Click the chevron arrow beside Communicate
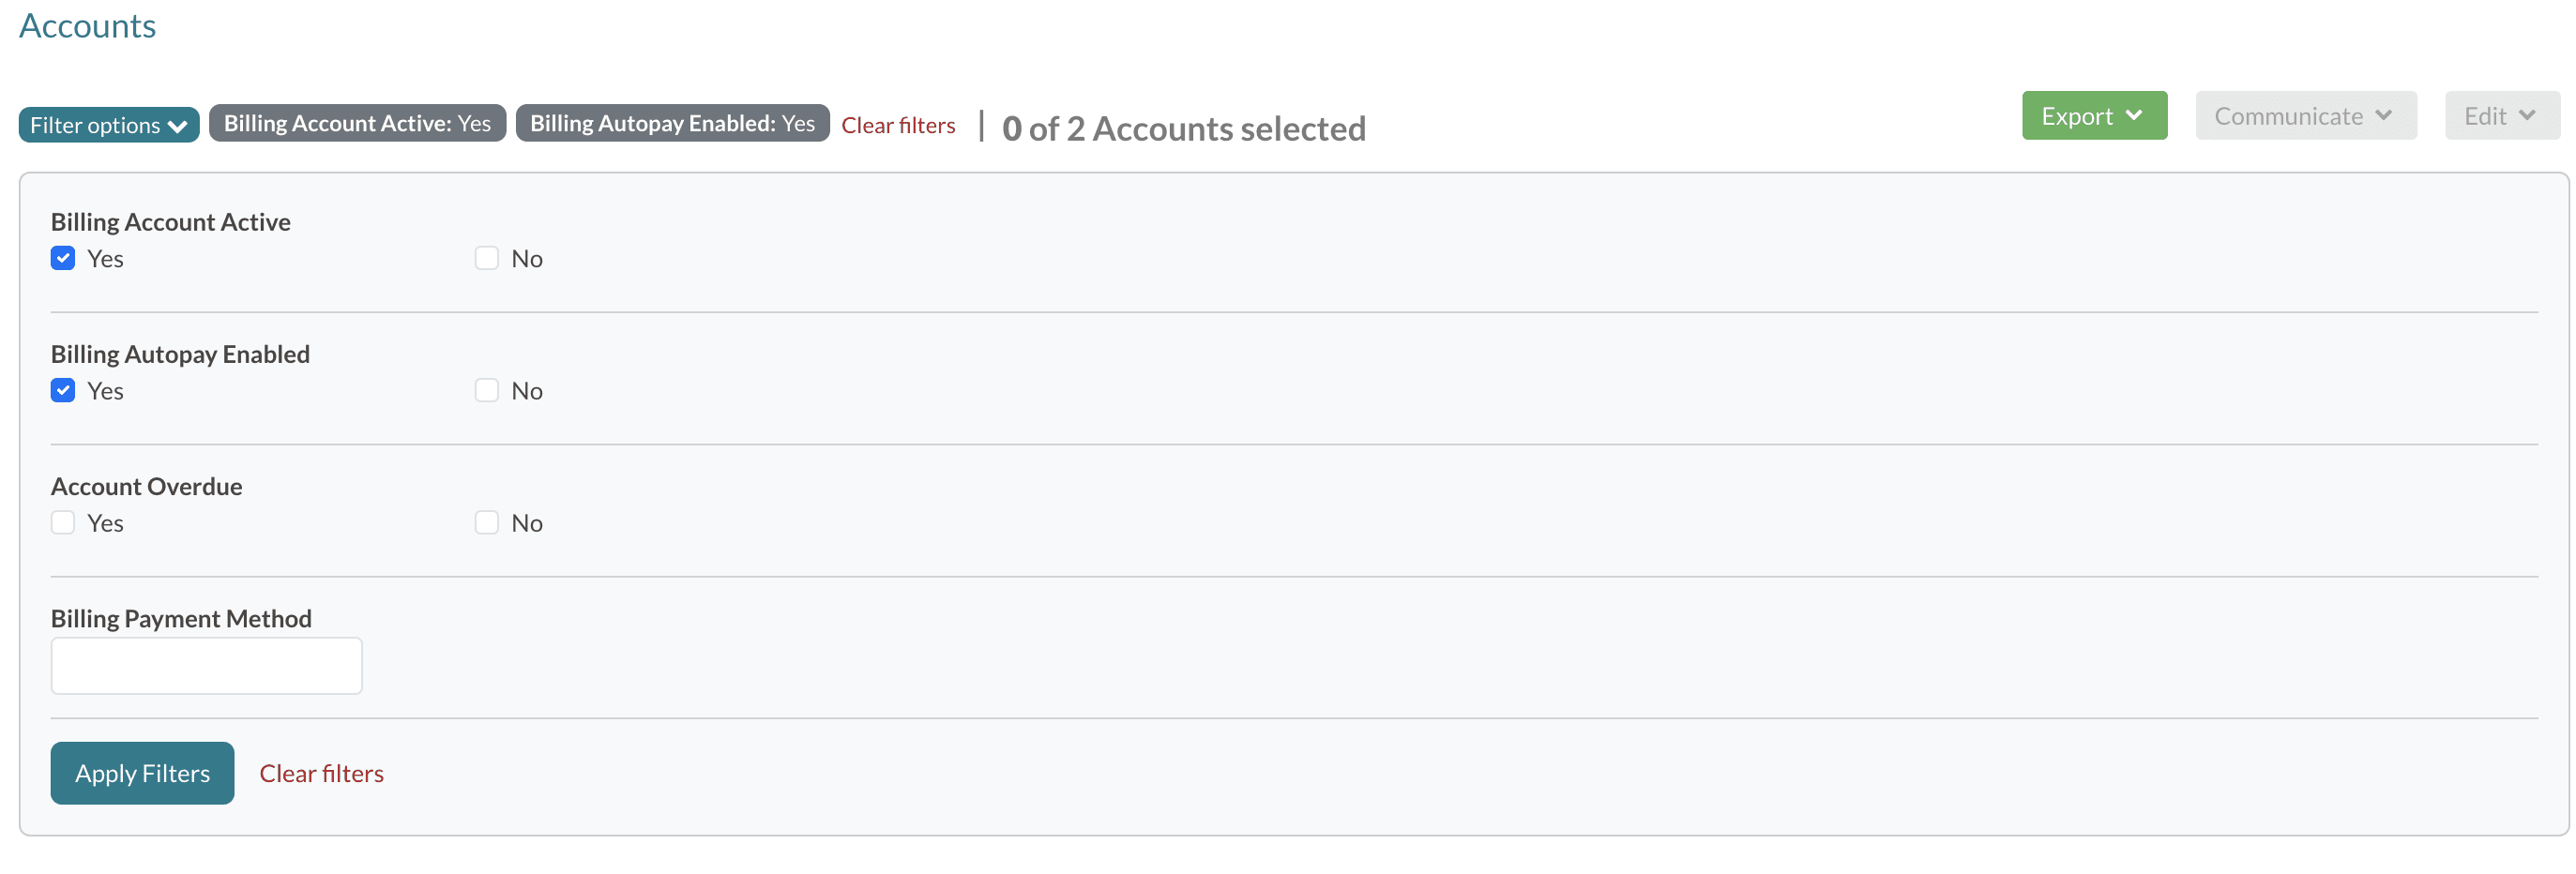2576x874 pixels. click(x=2384, y=116)
